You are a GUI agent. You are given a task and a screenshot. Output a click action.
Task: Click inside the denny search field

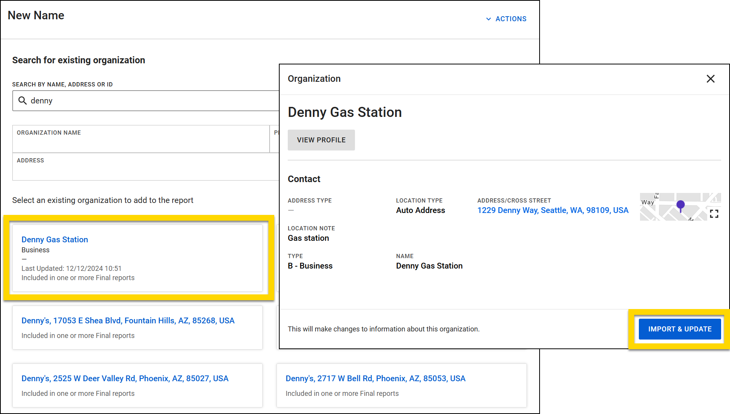[x=116, y=101]
